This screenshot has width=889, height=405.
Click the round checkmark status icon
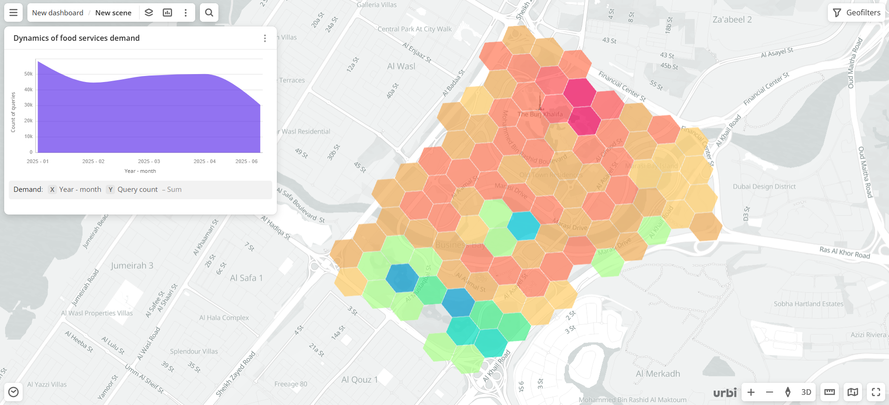pos(13,392)
